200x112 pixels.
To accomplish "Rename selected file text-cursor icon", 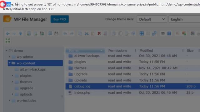I will (x=120, y=34).
